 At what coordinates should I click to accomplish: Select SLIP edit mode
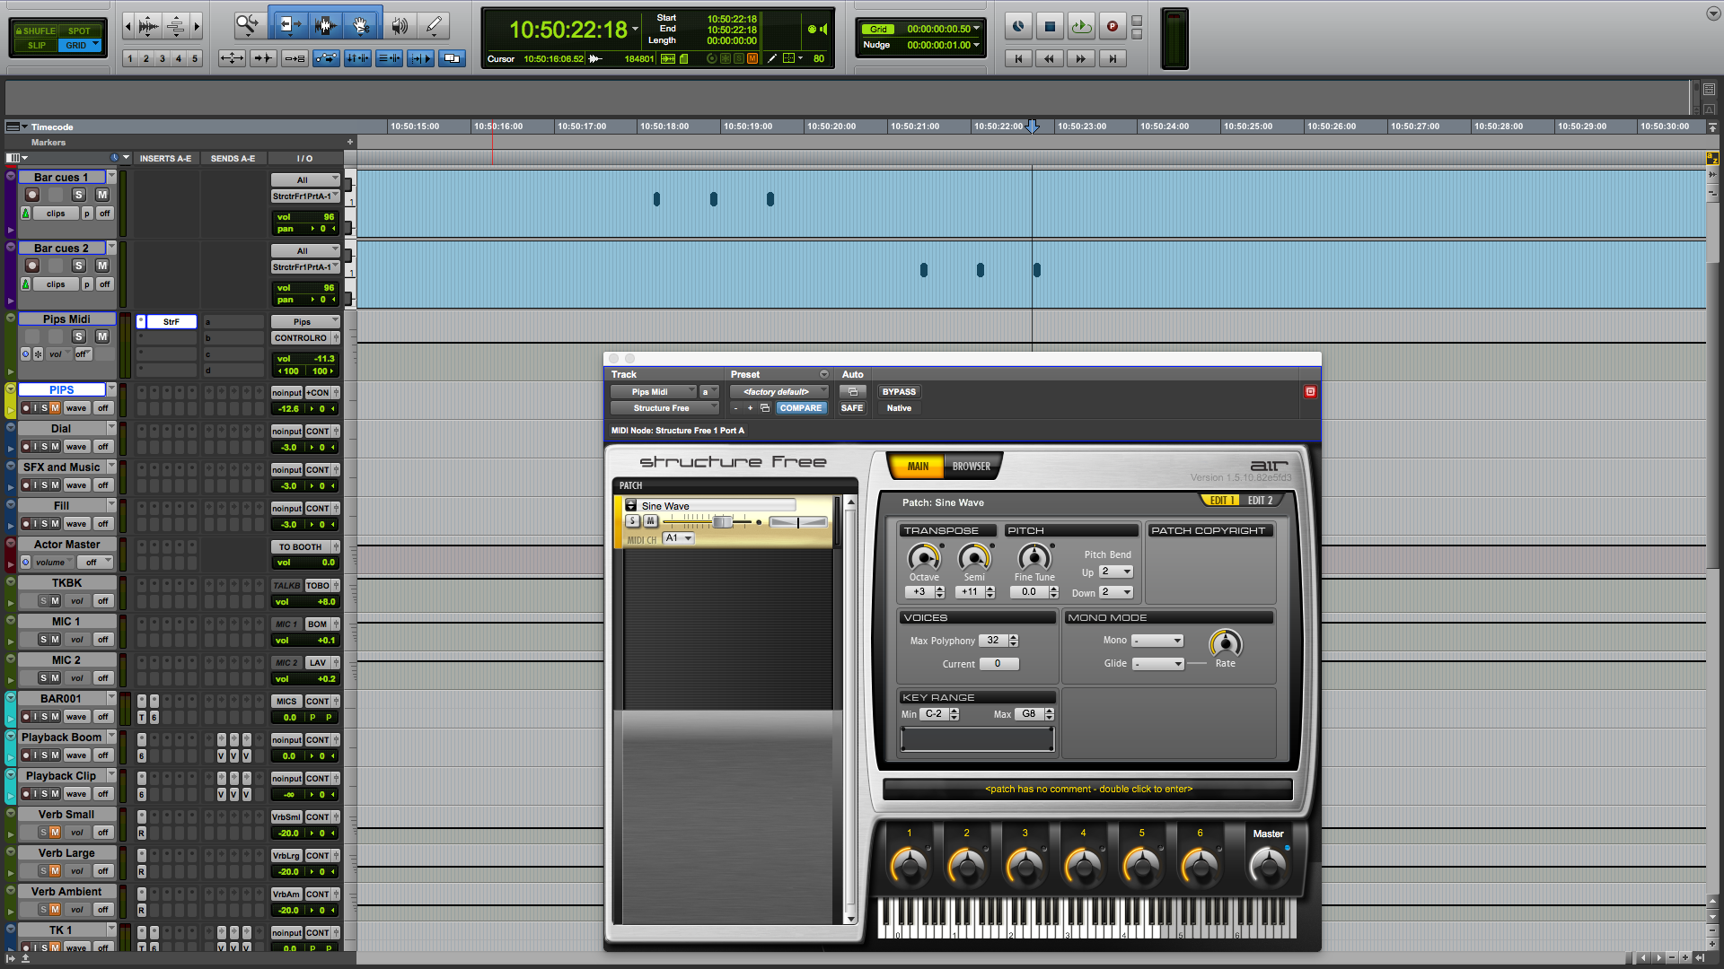36,45
